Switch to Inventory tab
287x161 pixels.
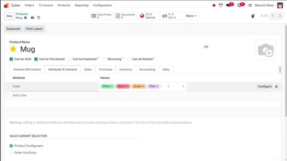126,69
